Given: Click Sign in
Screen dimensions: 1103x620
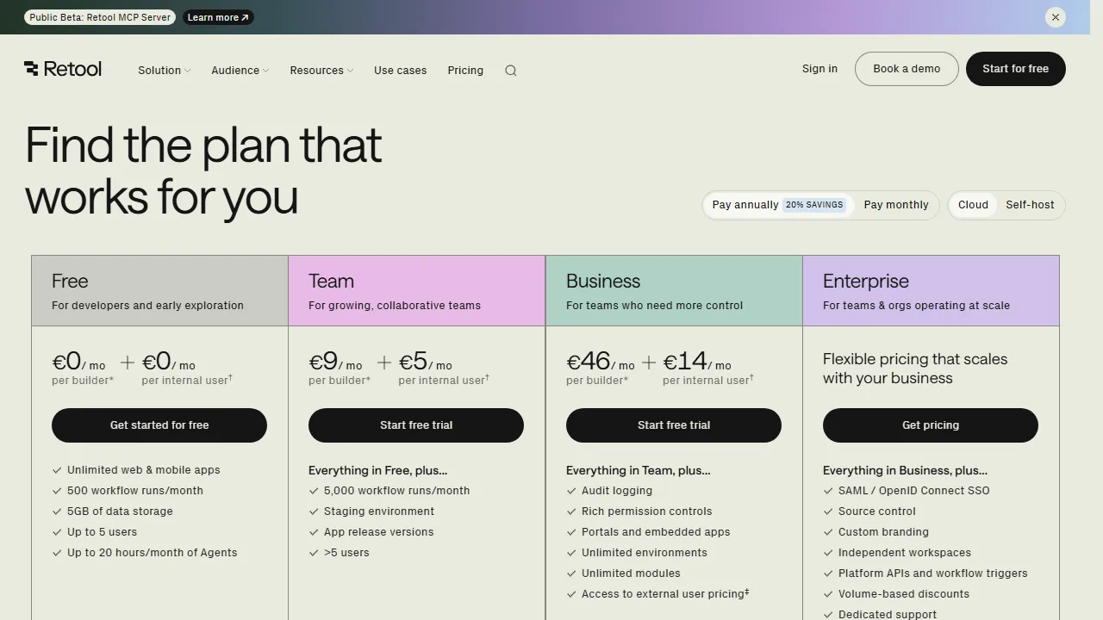Looking at the screenshot, I should 819,69.
